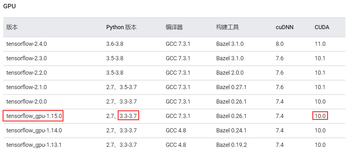Select the tensorflow-2.2.0 version cell
This screenshot has width=354, height=151.
pos(27,73)
